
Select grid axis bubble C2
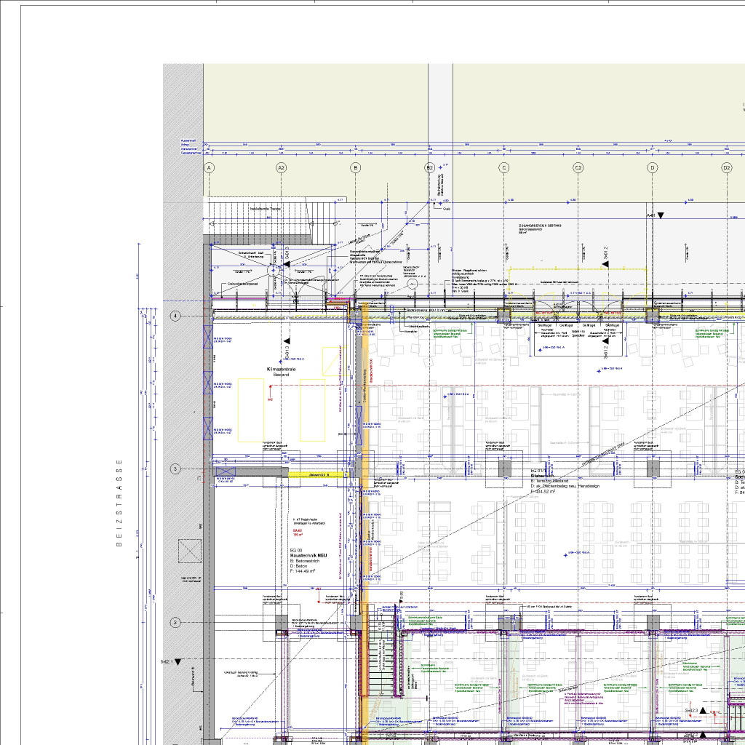578,168
